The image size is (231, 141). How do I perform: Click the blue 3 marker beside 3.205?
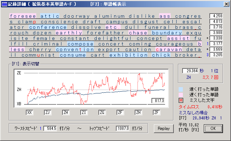click(x=207, y=55)
